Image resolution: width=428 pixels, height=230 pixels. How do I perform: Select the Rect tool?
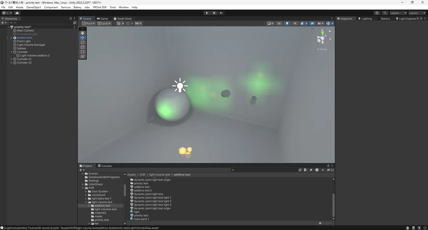82,52
